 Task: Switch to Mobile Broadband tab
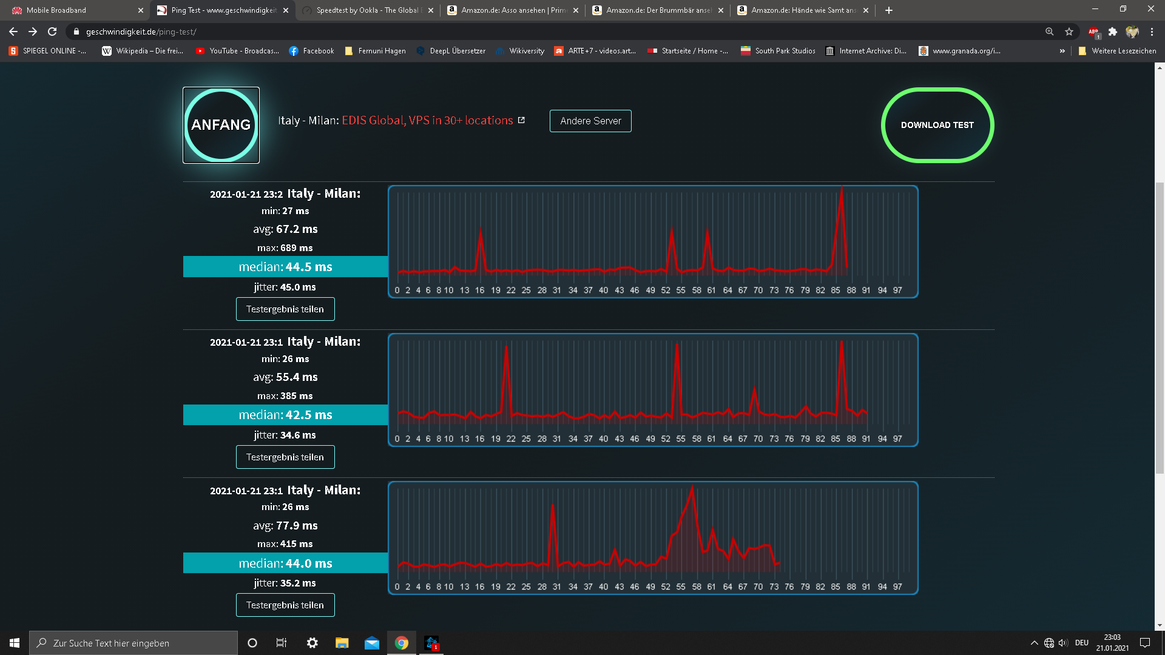click(x=73, y=10)
